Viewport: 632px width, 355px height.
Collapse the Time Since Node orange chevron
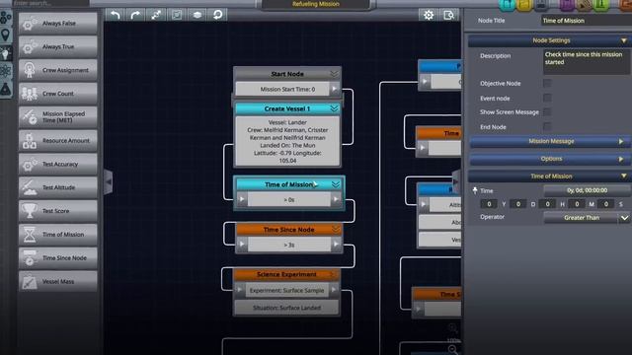tap(336, 230)
